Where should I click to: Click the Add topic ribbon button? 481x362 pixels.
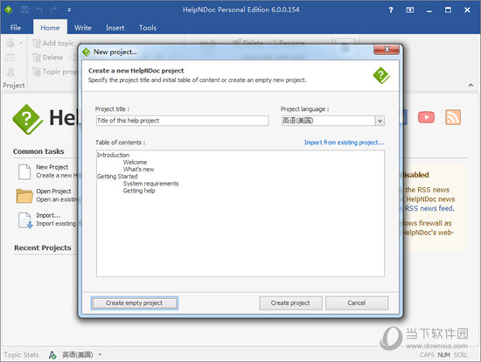click(x=53, y=43)
